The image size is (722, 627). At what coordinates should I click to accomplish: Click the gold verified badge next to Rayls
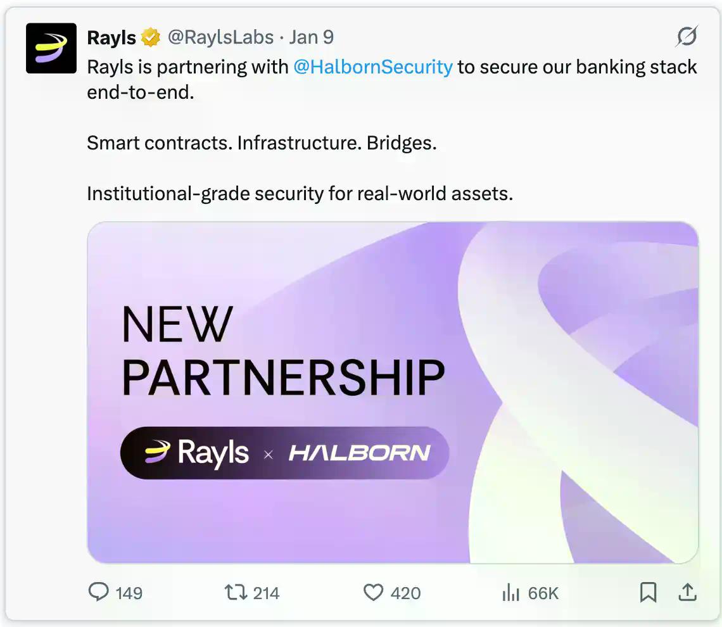[x=151, y=37]
